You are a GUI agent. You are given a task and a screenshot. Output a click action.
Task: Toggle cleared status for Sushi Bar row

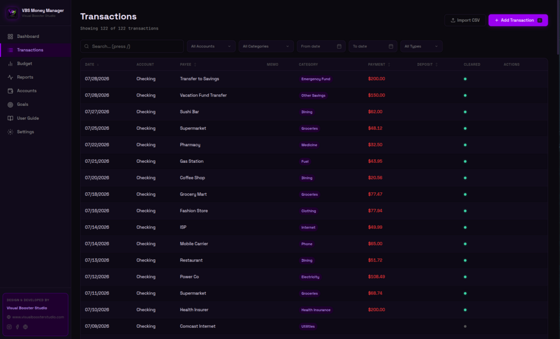pos(465,112)
